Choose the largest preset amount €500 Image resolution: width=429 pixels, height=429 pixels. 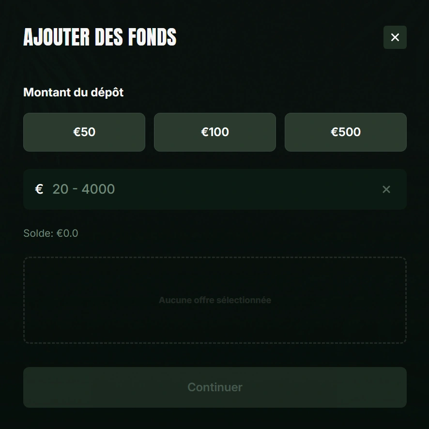click(345, 132)
